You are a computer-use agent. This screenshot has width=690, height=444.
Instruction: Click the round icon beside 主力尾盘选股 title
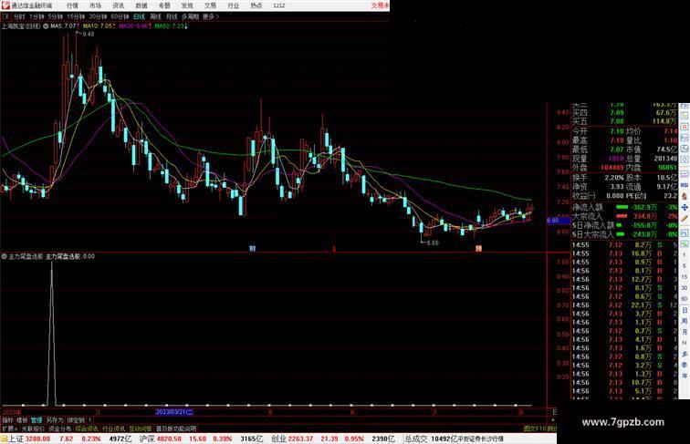click(x=4, y=256)
